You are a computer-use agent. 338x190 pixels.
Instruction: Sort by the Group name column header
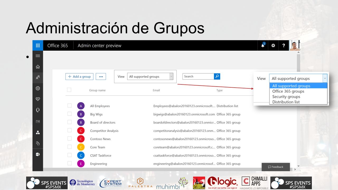point(97,90)
